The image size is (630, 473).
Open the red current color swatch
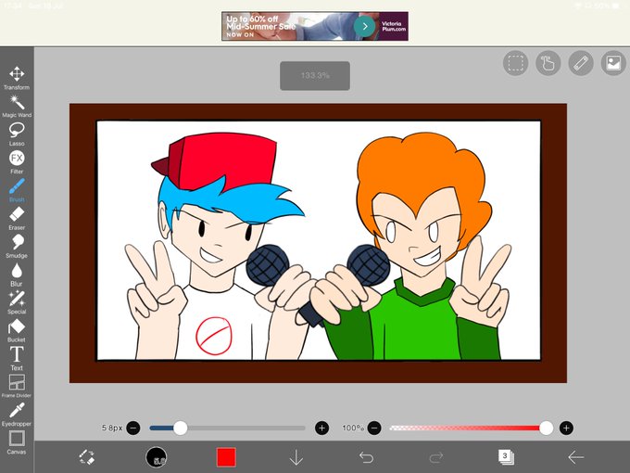pyautogui.click(x=226, y=457)
